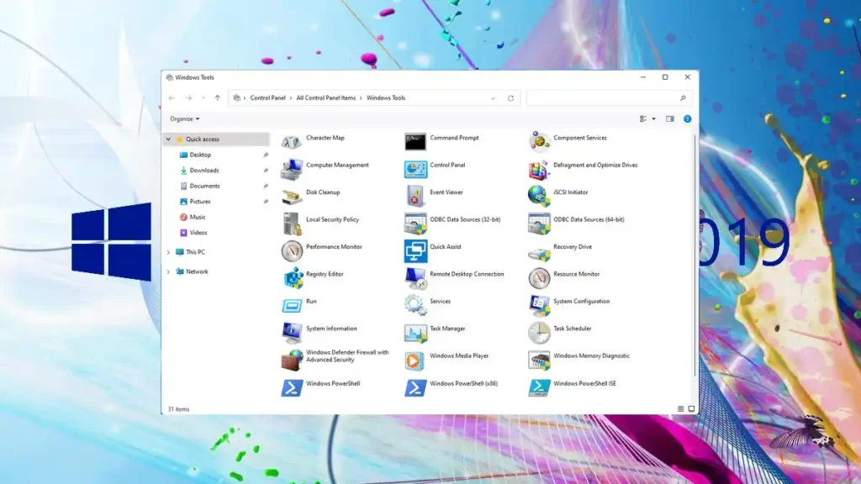Open Local Security Policy icon
Screen dimensions: 861x484
pyautogui.click(x=292, y=224)
